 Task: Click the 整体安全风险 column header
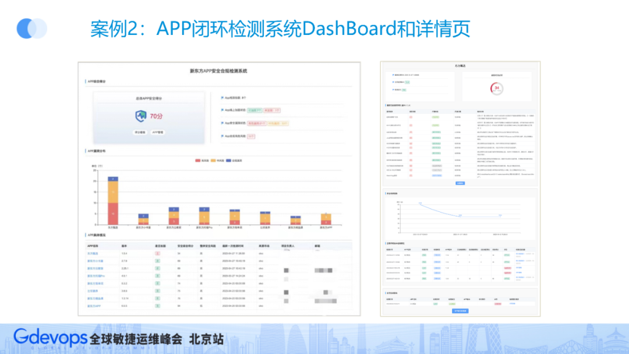click(x=208, y=246)
